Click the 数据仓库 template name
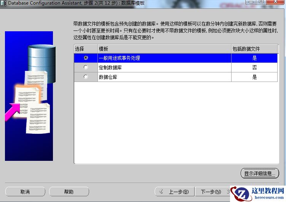The image size is (286, 202). (x=108, y=77)
